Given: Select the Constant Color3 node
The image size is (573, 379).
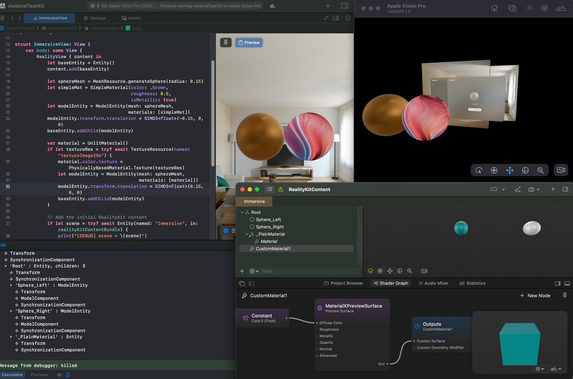Looking at the screenshot, I should (x=262, y=317).
